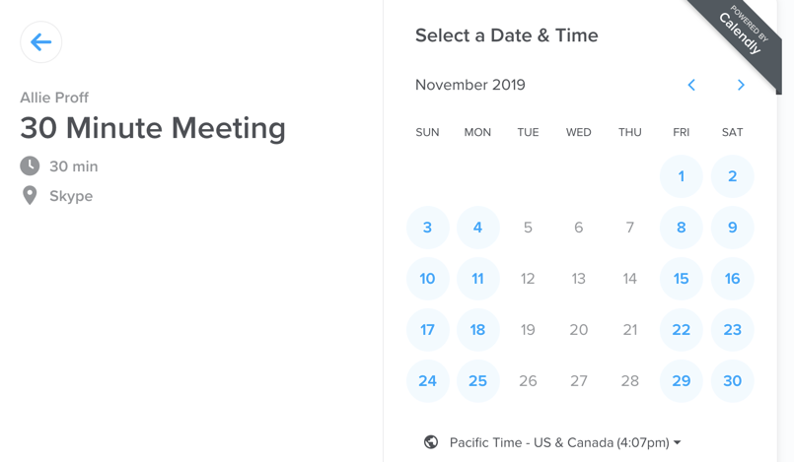Book Friday, November 8

[x=681, y=228]
